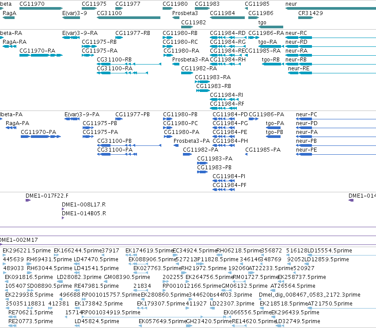Click the tgo gene bar
The image size is (376, 328).
point(271,27)
